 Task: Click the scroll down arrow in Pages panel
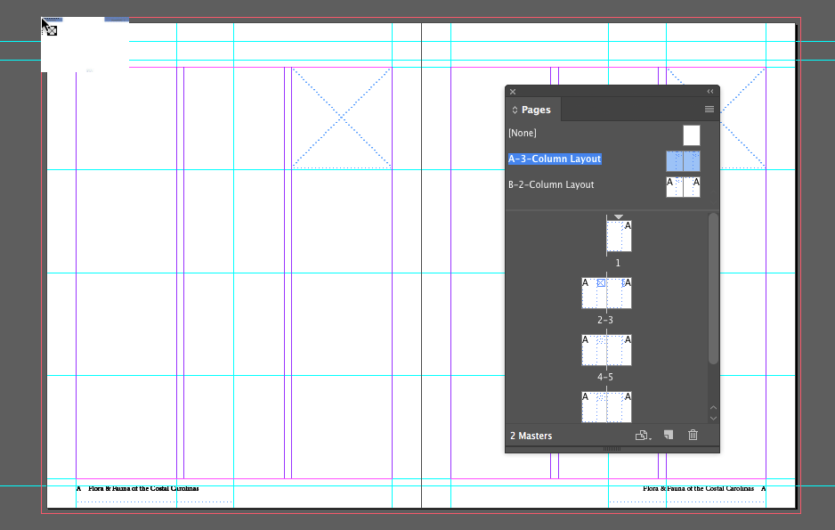pos(713,418)
